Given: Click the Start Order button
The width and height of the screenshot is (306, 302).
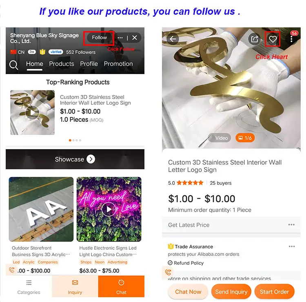Looking at the screenshot, I should (274, 292).
